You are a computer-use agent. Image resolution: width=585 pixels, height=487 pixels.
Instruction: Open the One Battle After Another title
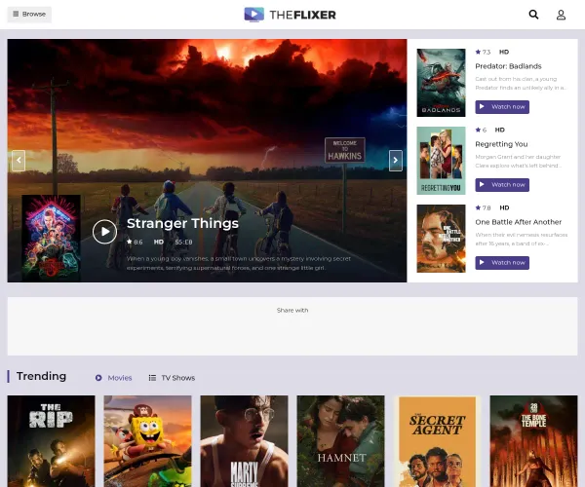[x=519, y=222]
